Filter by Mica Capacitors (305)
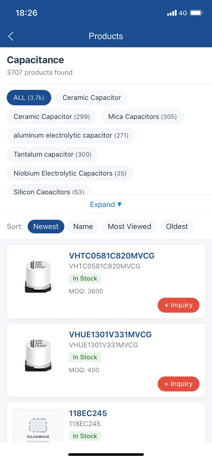This screenshot has height=460, width=212. (143, 117)
